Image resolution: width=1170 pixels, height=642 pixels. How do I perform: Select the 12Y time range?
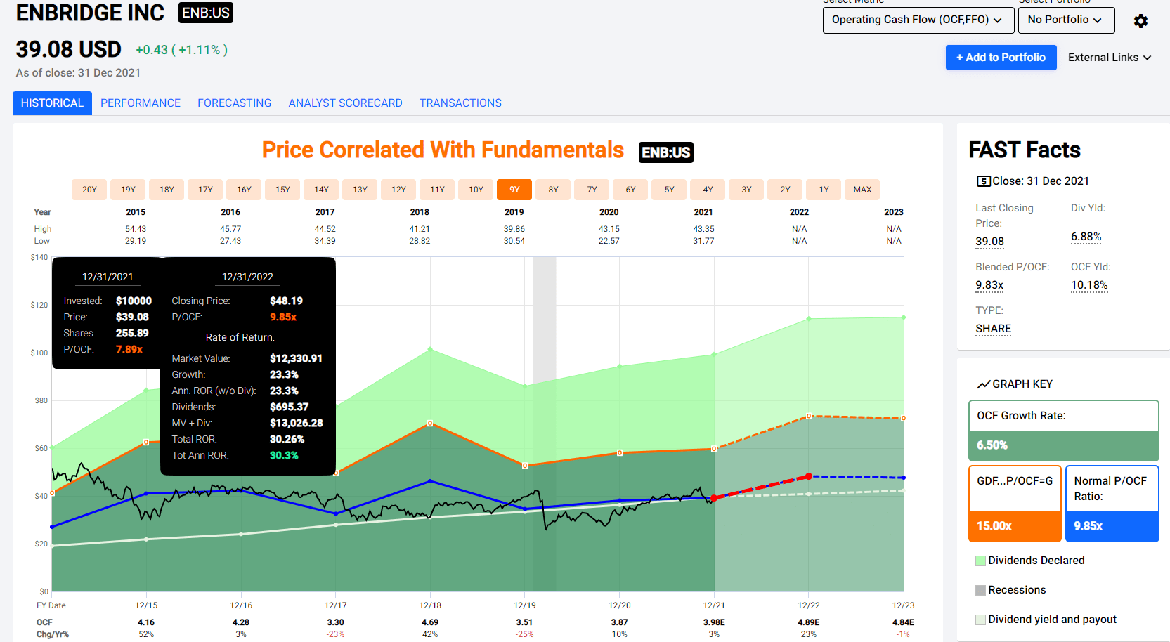(x=398, y=190)
